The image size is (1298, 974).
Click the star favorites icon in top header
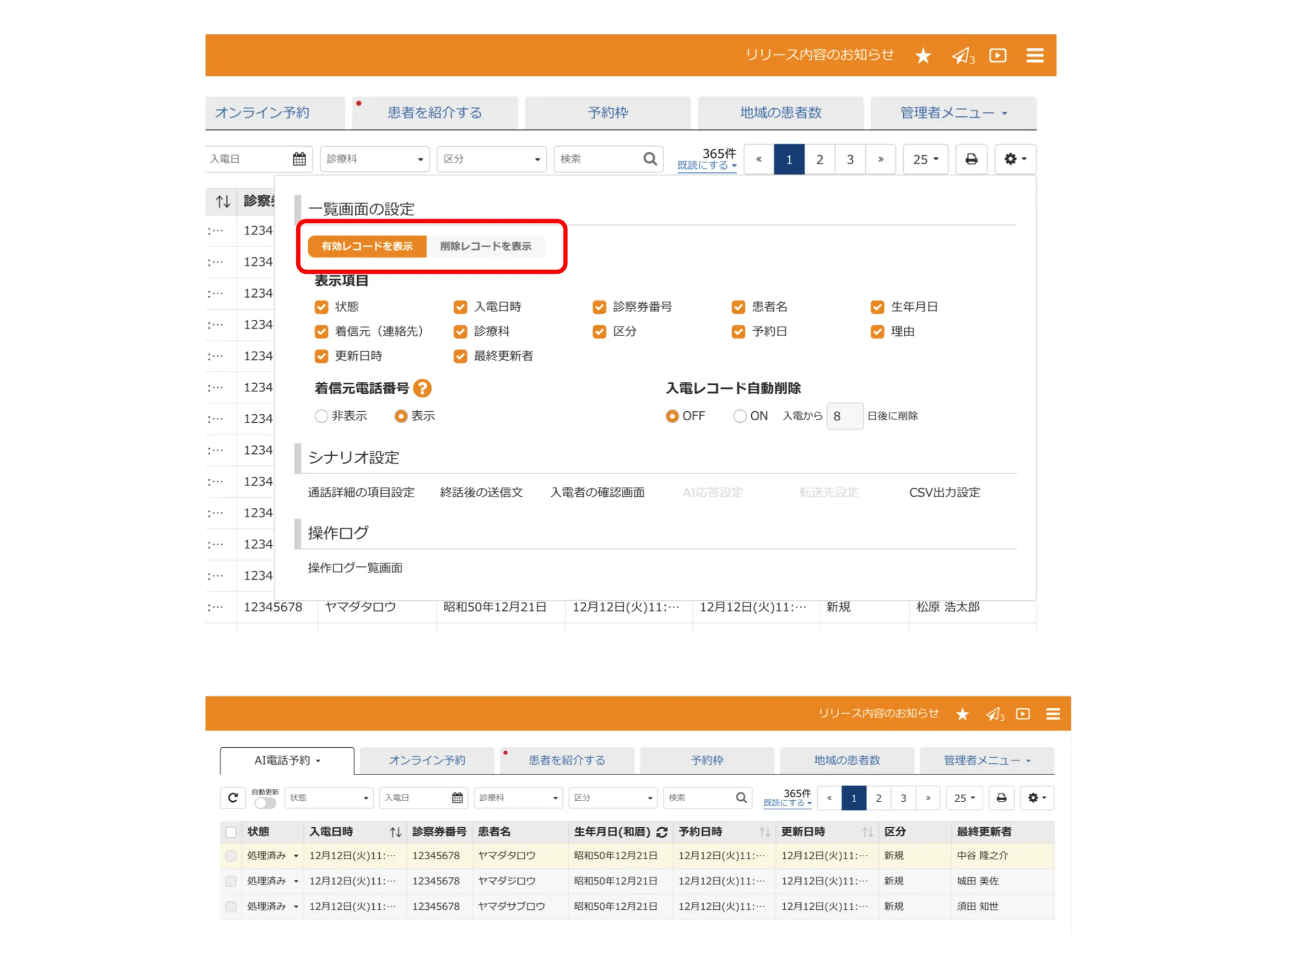click(x=922, y=56)
